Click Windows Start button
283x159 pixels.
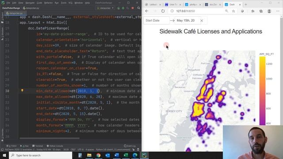tap(4, 155)
